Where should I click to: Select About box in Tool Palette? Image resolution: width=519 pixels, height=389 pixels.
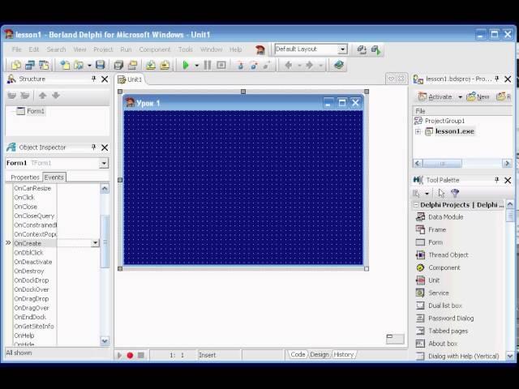(x=436, y=344)
